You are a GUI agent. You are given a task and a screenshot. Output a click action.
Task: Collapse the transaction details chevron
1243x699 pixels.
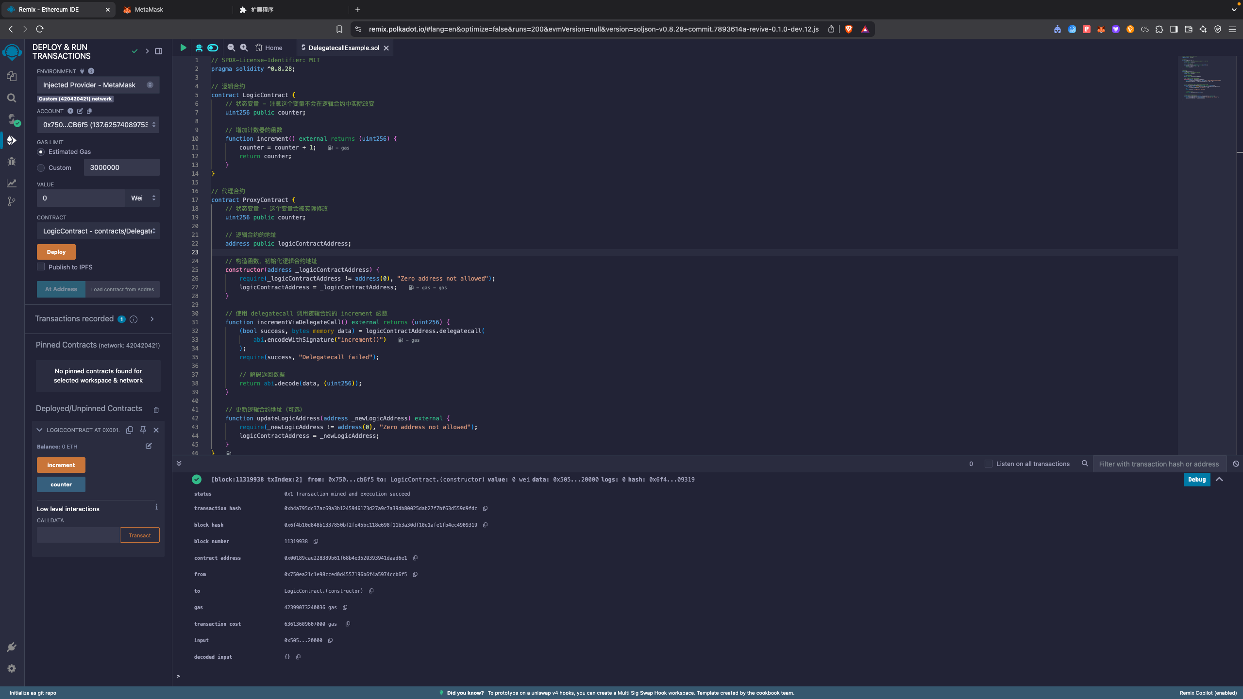[1219, 479]
